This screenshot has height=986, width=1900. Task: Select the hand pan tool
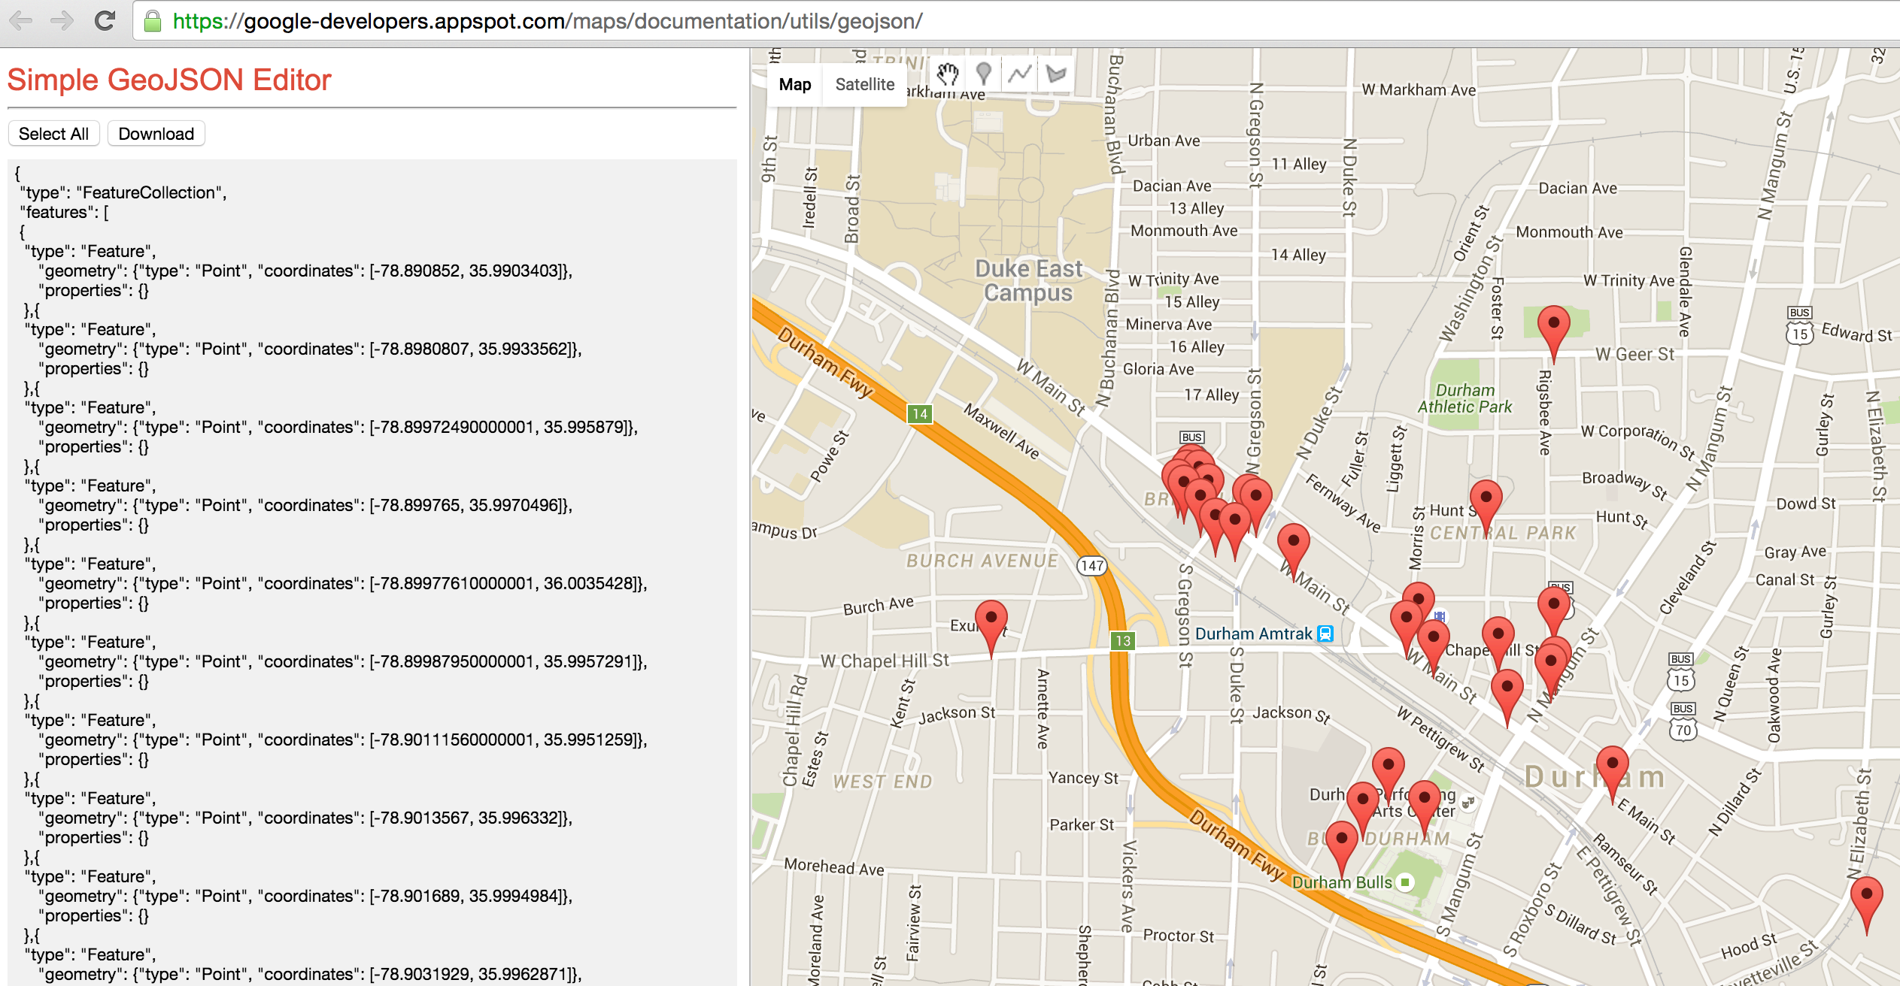click(x=948, y=74)
